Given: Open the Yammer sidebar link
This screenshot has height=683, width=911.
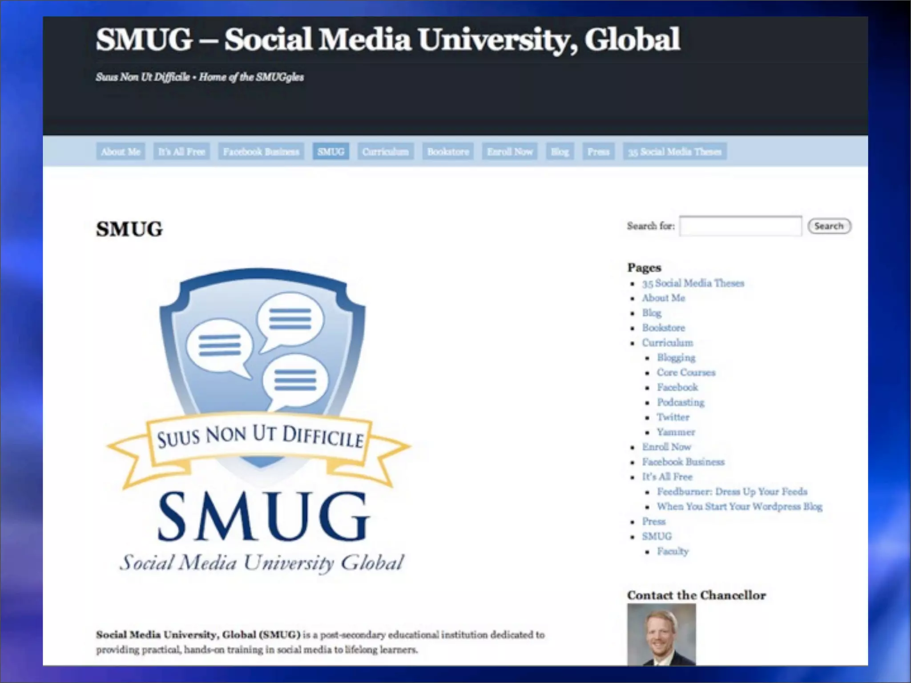Looking at the screenshot, I should point(676,432).
